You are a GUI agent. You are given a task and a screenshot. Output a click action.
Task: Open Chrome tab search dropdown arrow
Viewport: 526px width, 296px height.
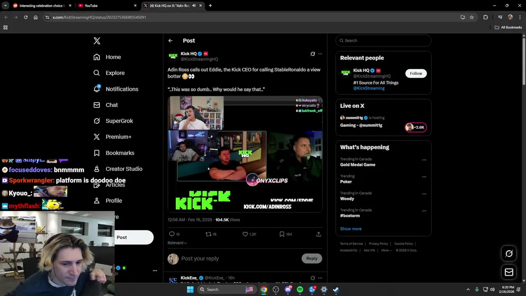point(5,6)
